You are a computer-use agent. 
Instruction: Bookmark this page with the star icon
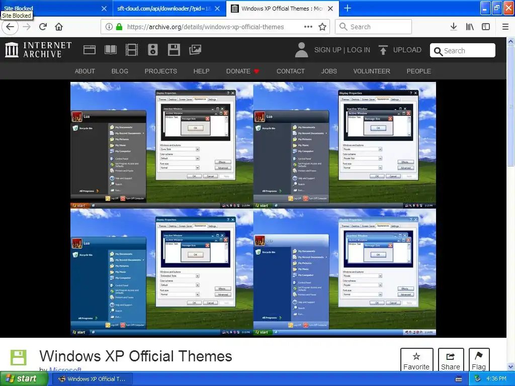[x=322, y=27]
